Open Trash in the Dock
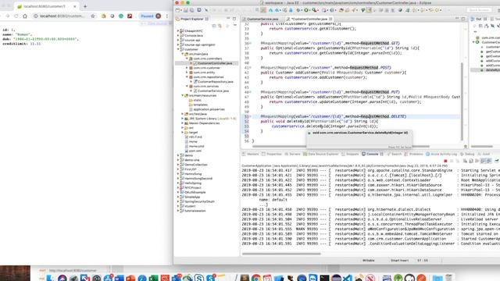 [448, 278]
